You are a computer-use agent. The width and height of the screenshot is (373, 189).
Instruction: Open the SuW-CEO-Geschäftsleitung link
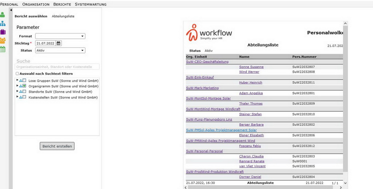coord(207,62)
